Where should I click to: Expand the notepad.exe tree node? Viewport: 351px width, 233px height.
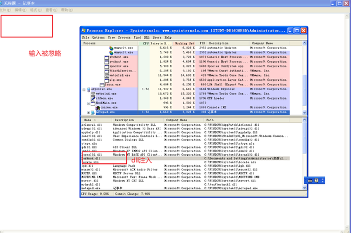(88, 112)
